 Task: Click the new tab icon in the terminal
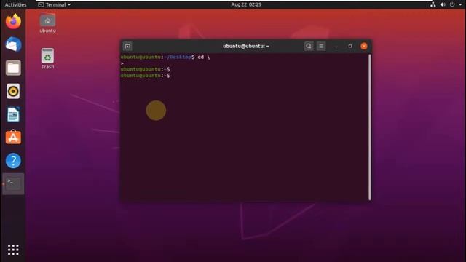[127, 47]
